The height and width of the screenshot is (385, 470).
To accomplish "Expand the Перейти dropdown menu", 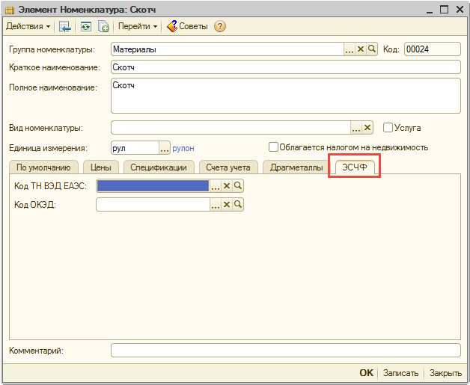I will (138, 26).
